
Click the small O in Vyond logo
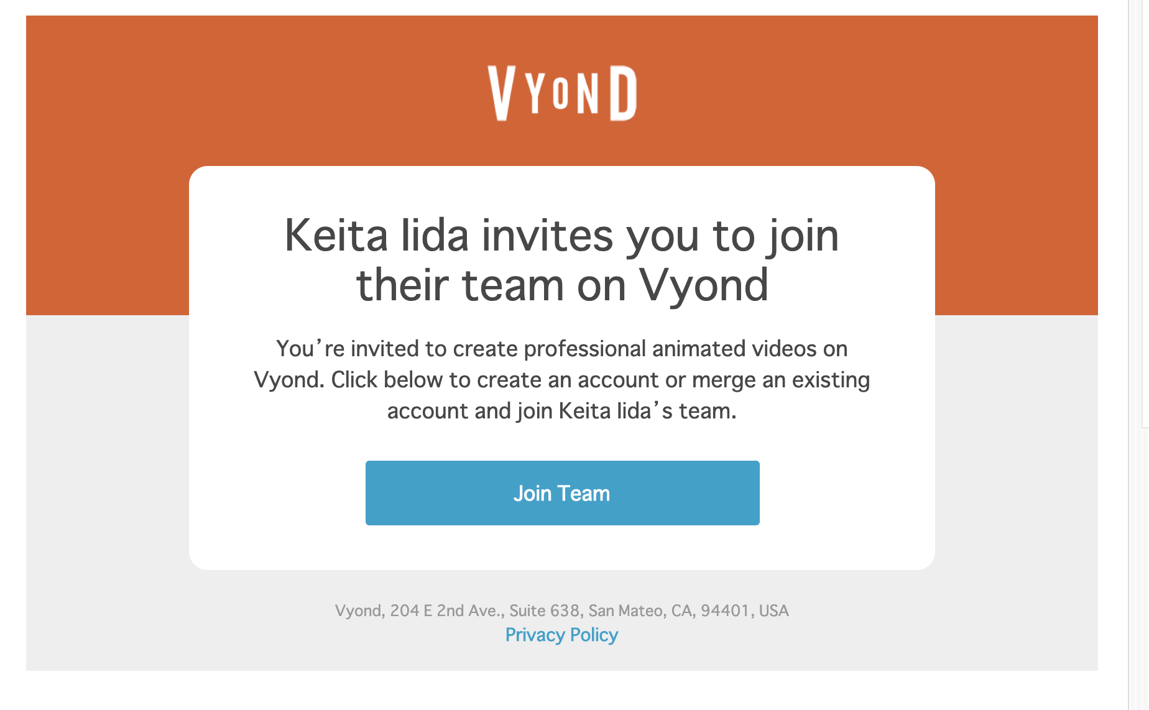click(x=560, y=93)
